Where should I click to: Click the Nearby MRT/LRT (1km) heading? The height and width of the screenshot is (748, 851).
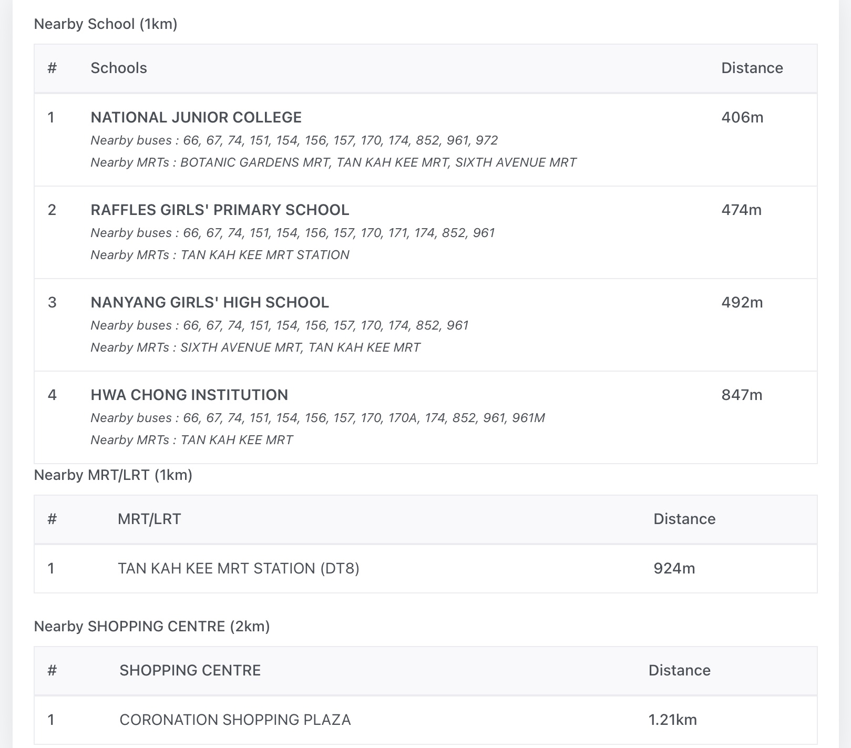113,475
